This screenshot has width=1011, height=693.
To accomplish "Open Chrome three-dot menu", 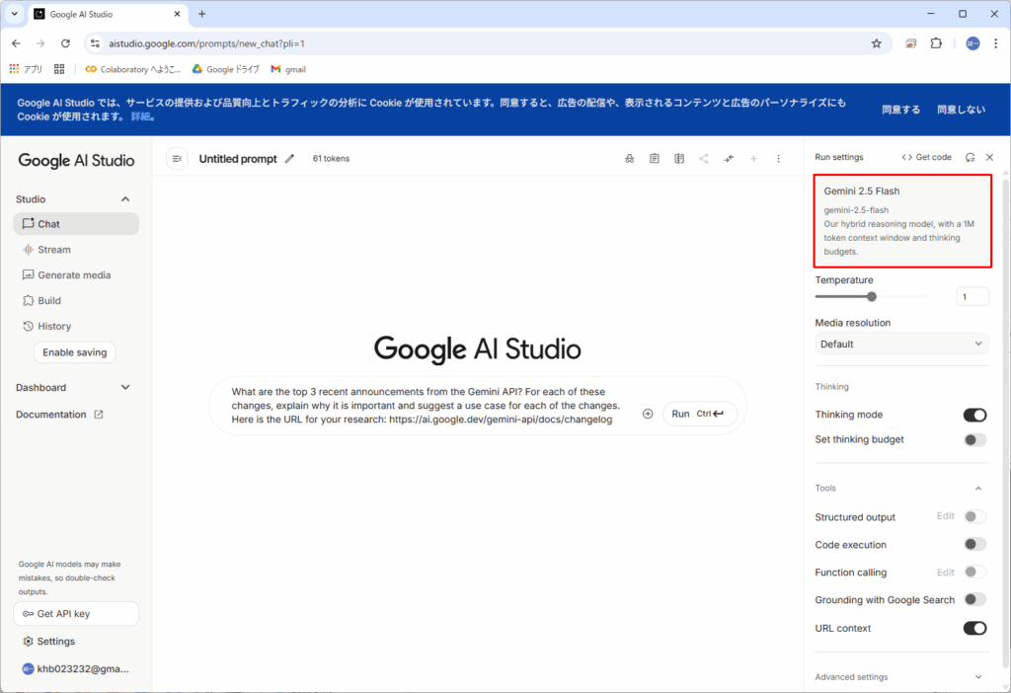I will tap(996, 43).
